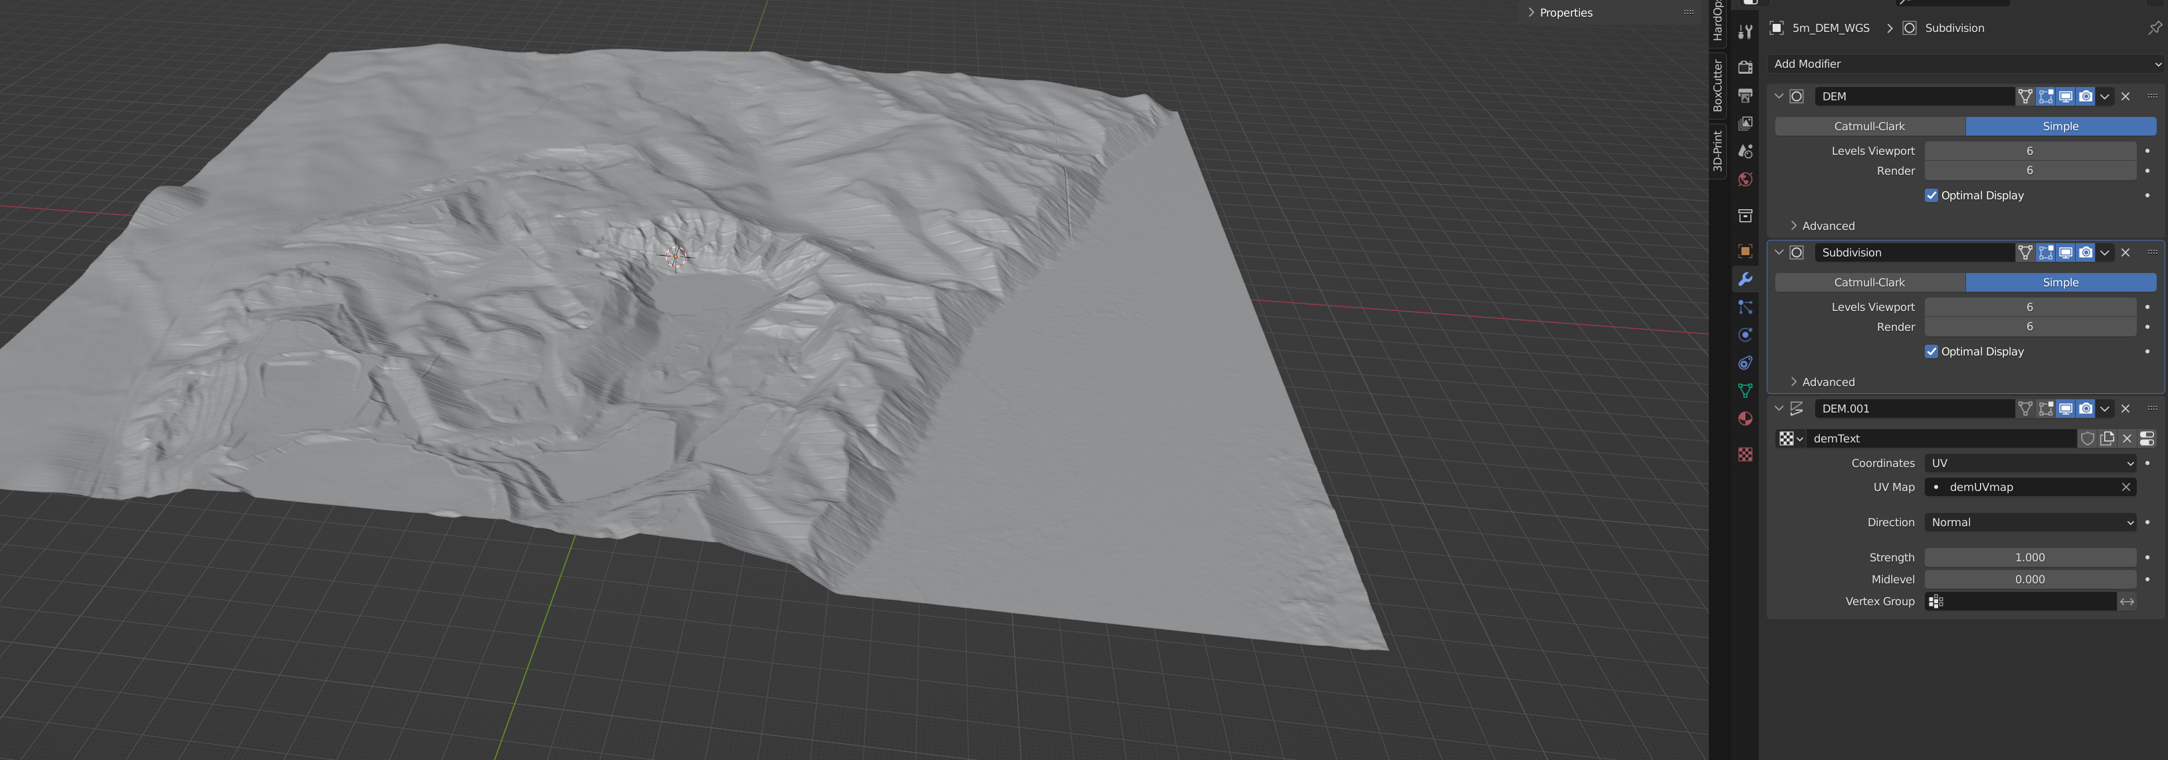2168x760 pixels.
Task: Open the Output Properties printer icon
Action: [1745, 95]
